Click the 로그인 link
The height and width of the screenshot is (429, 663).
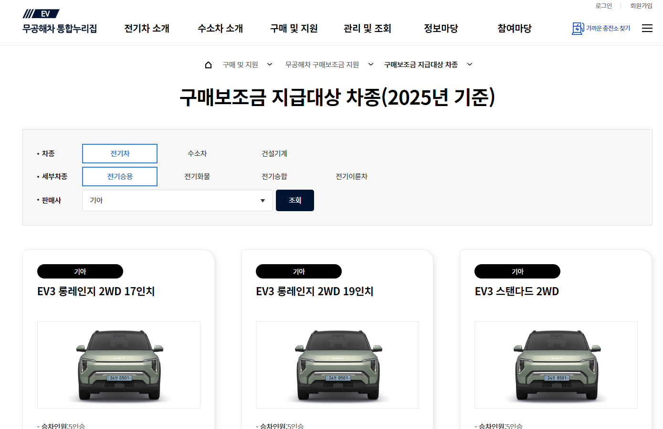coord(603,6)
